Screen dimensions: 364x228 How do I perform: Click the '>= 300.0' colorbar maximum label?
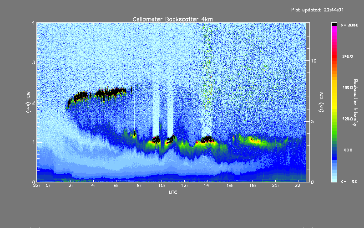pos(349,25)
